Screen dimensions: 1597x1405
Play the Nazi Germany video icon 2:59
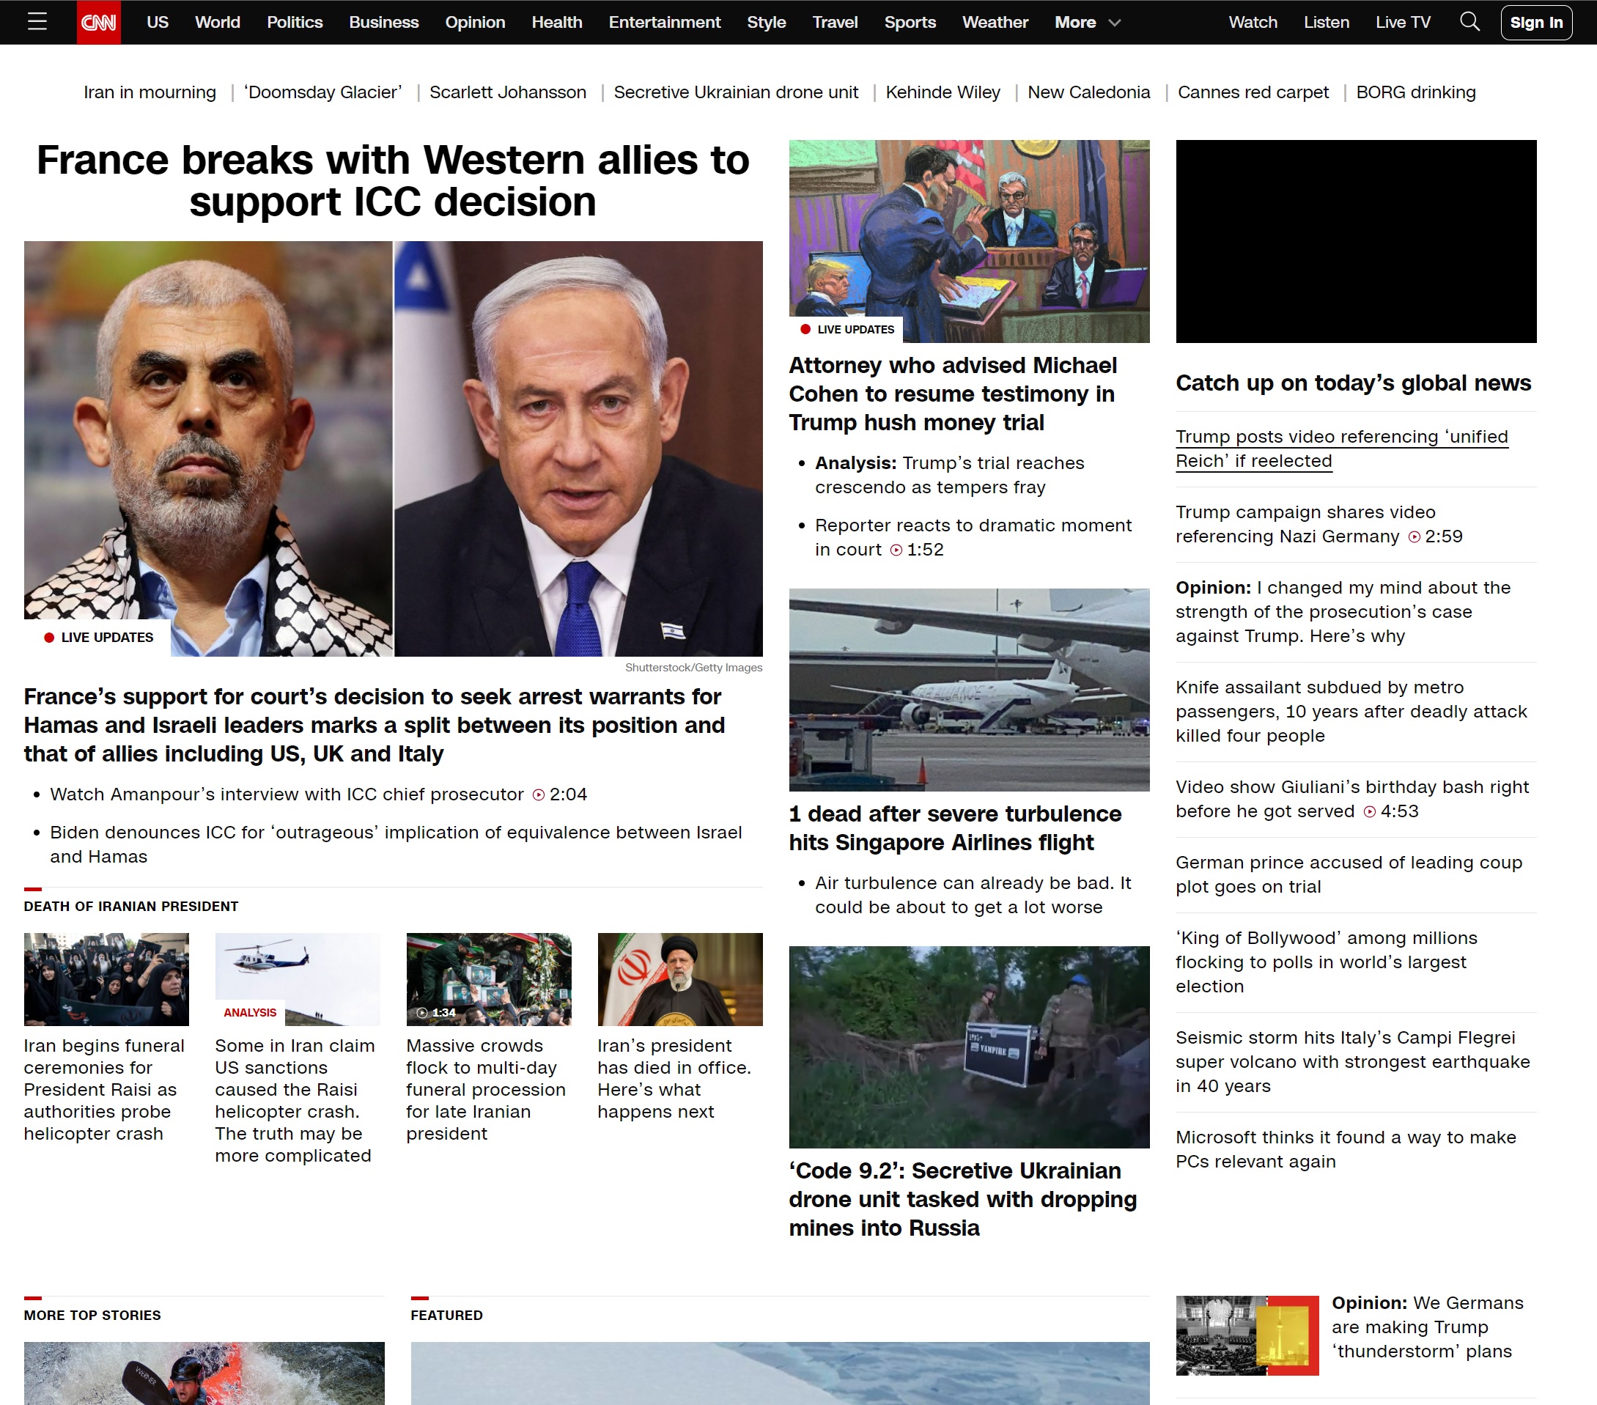[x=1413, y=536]
